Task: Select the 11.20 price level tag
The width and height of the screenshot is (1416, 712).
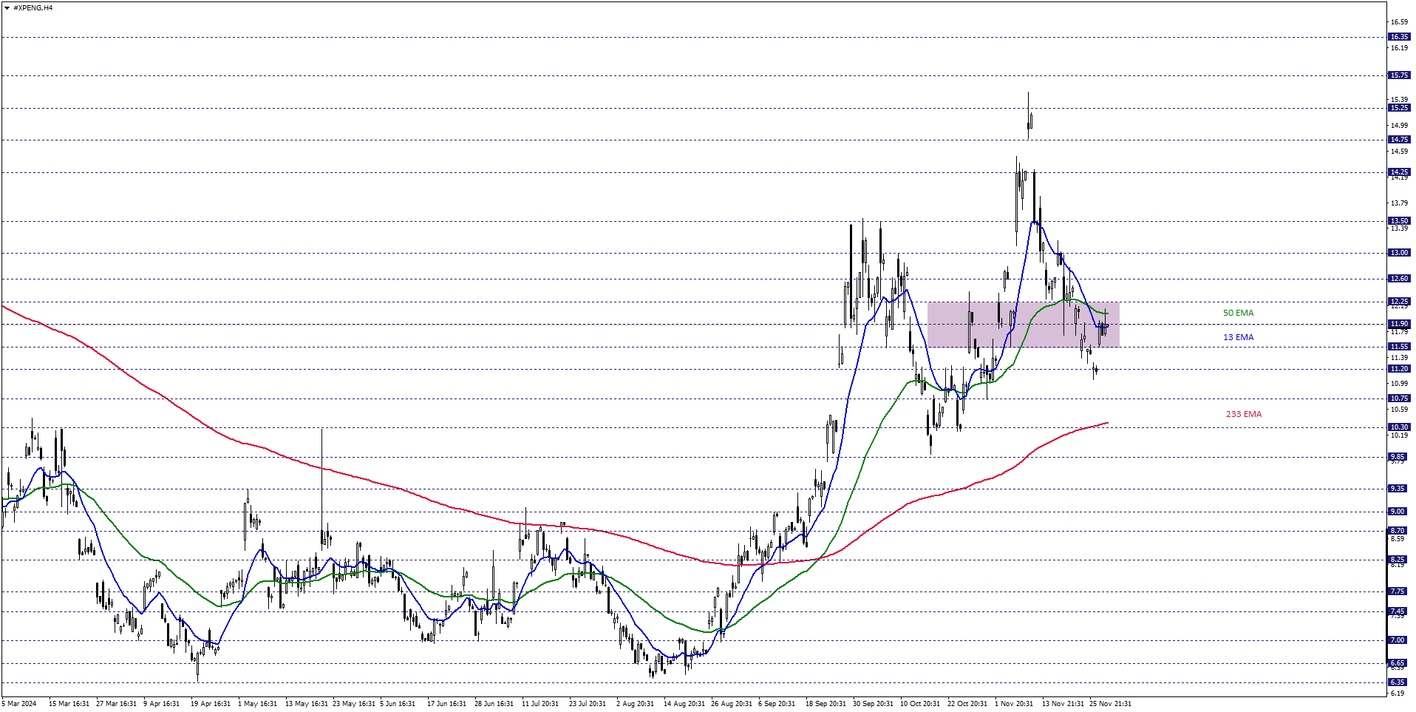Action: 1399,369
